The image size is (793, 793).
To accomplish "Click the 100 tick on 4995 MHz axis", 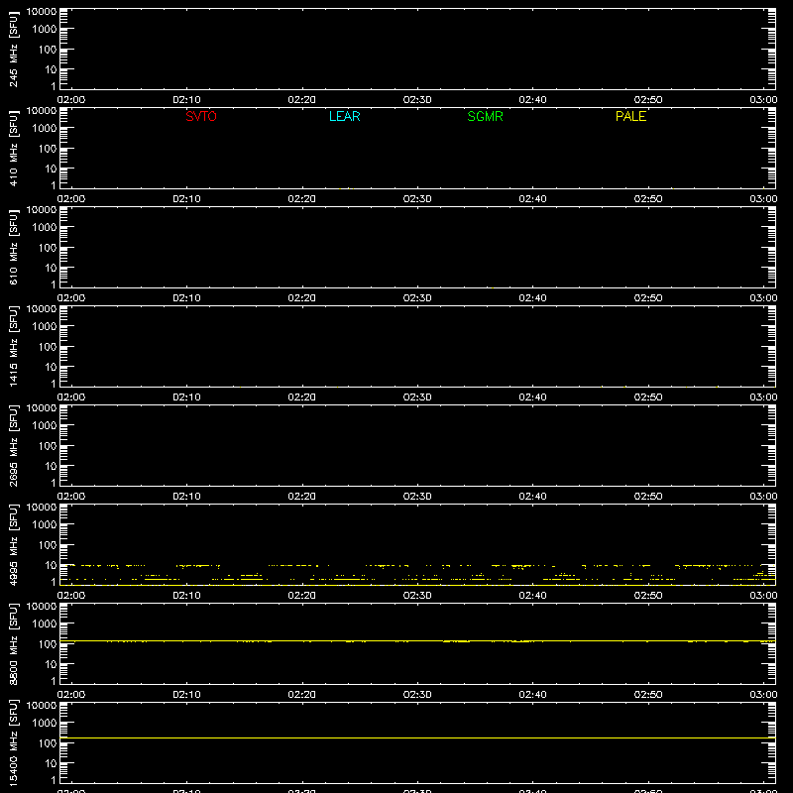I will click(x=48, y=544).
